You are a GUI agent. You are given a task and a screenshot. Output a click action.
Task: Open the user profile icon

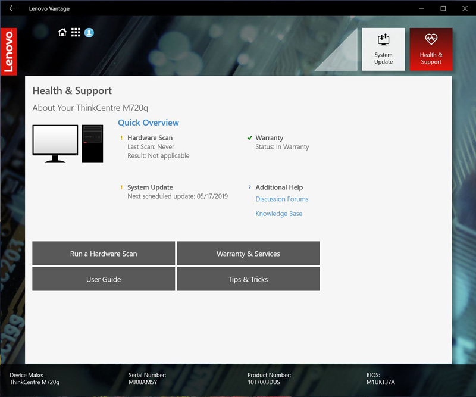coord(89,33)
